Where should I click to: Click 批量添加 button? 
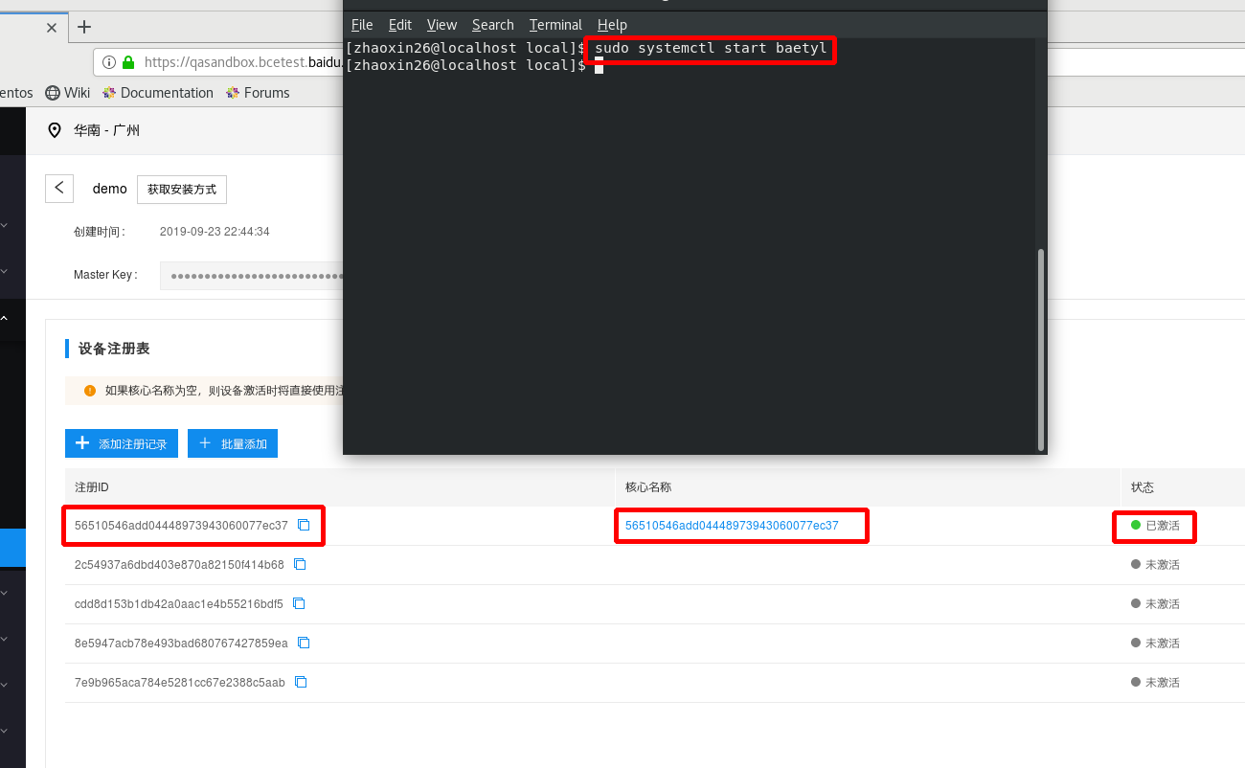(233, 443)
